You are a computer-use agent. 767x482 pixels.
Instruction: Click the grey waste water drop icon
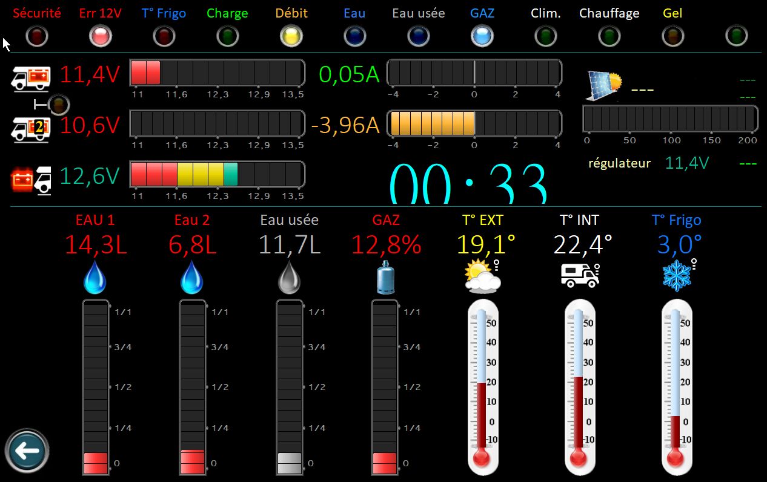point(289,278)
